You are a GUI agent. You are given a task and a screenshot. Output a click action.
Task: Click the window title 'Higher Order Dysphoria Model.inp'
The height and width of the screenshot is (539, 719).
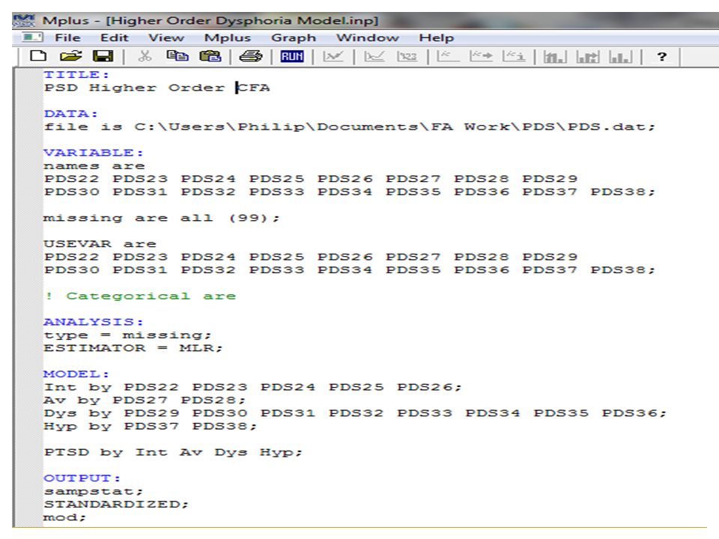242,21
